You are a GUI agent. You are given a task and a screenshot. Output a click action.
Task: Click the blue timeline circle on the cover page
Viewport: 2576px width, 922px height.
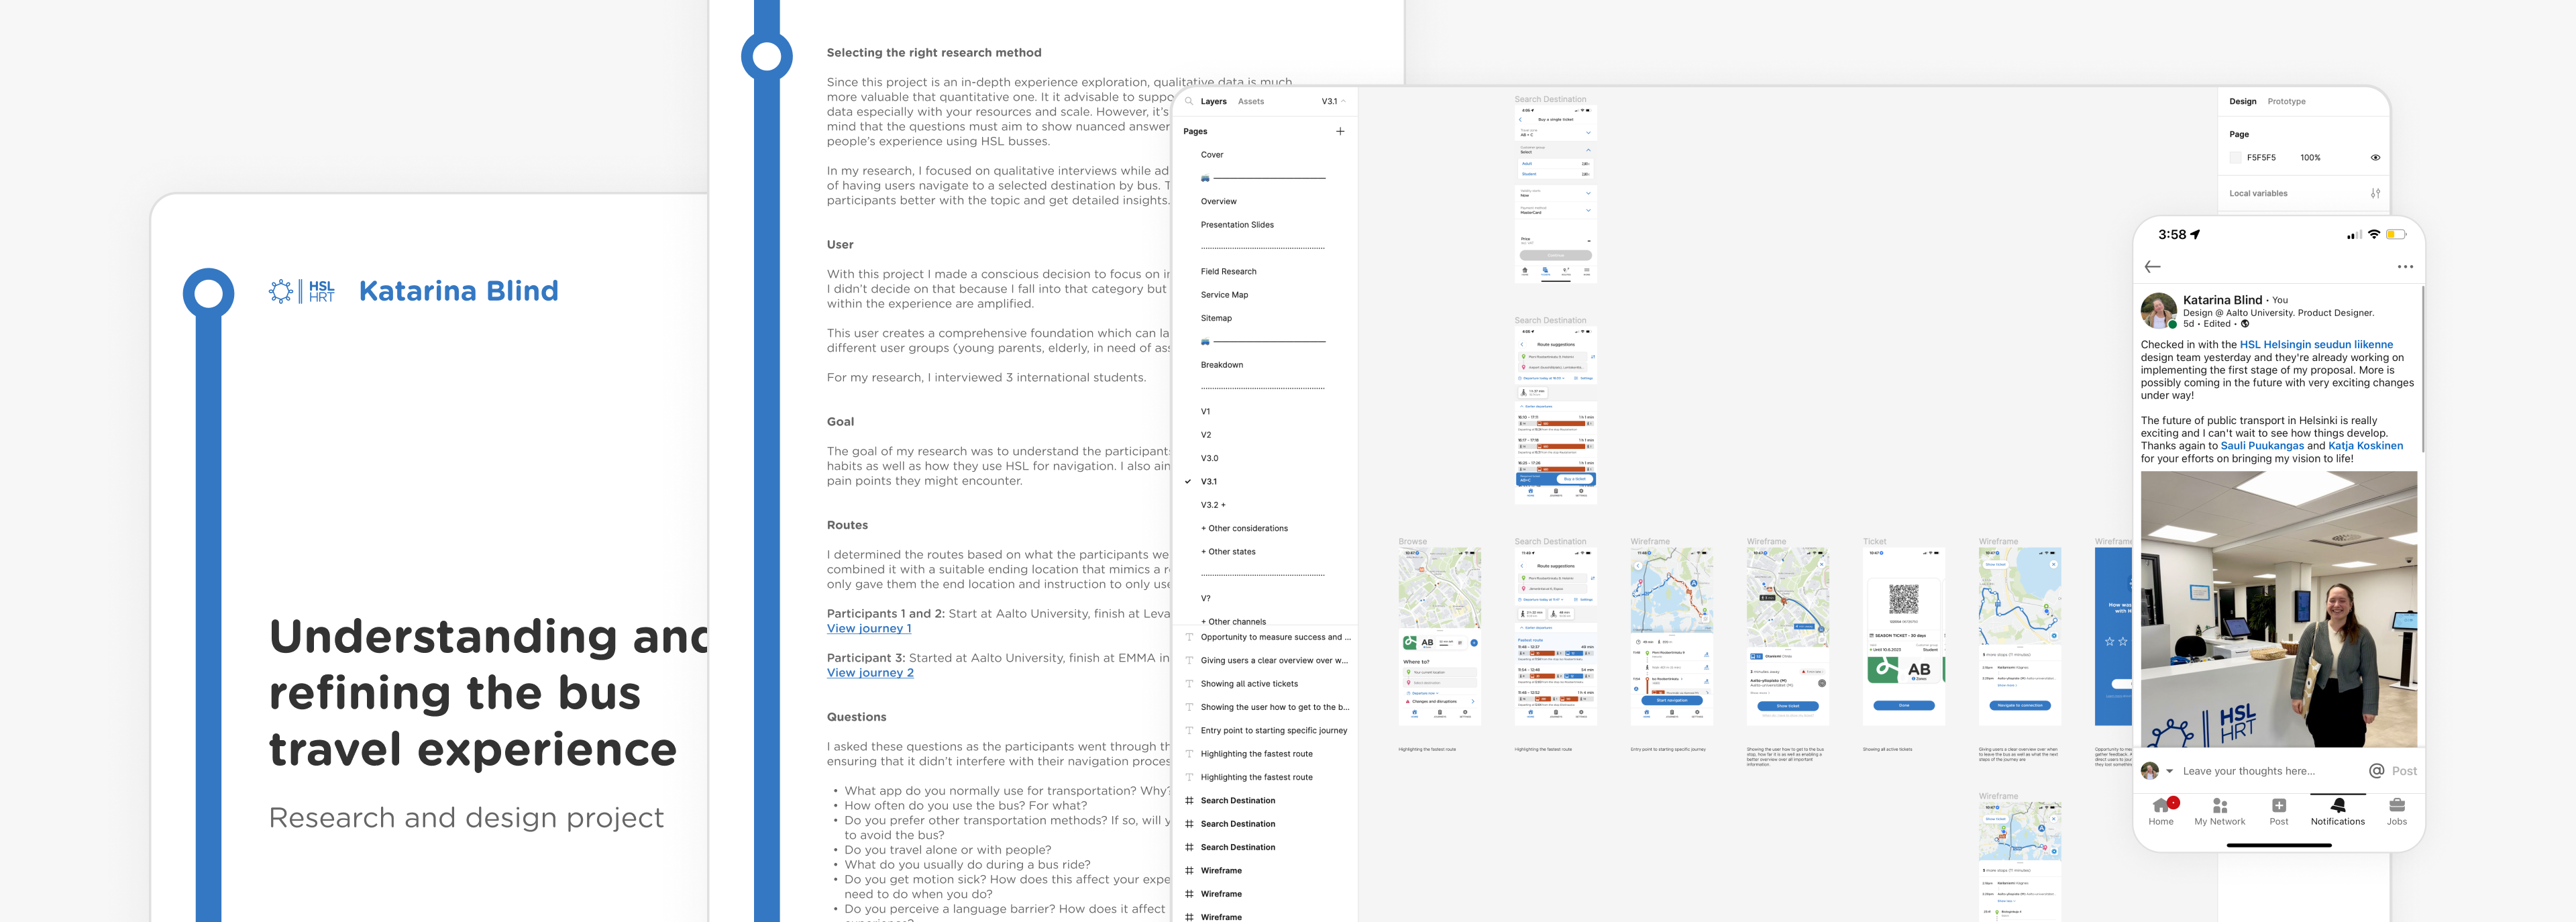pos(208,294)
